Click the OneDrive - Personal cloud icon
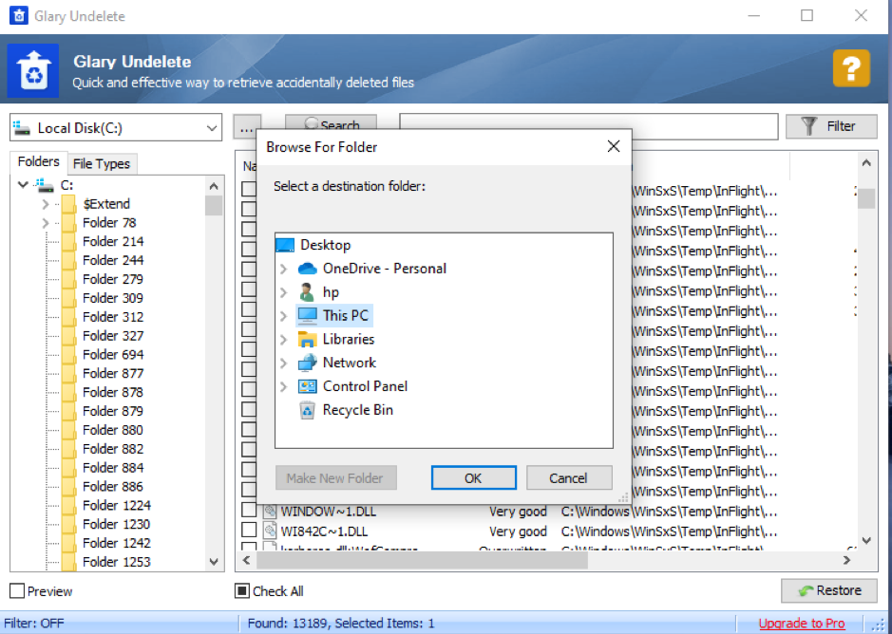This screenshot has height=634, width=892. [307, 269]
